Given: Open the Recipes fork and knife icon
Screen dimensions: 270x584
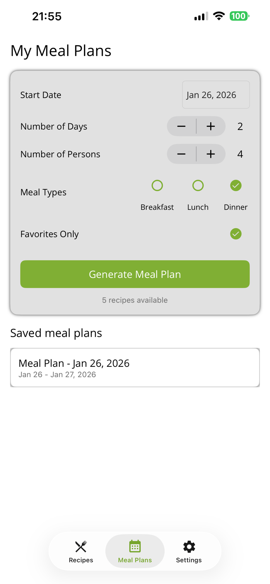Looking at the screenshot, I should 81,546.
